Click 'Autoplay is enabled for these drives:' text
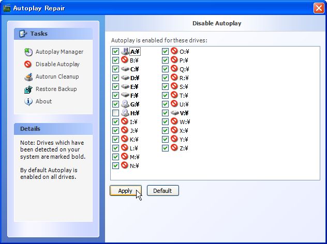 point(159,40)
